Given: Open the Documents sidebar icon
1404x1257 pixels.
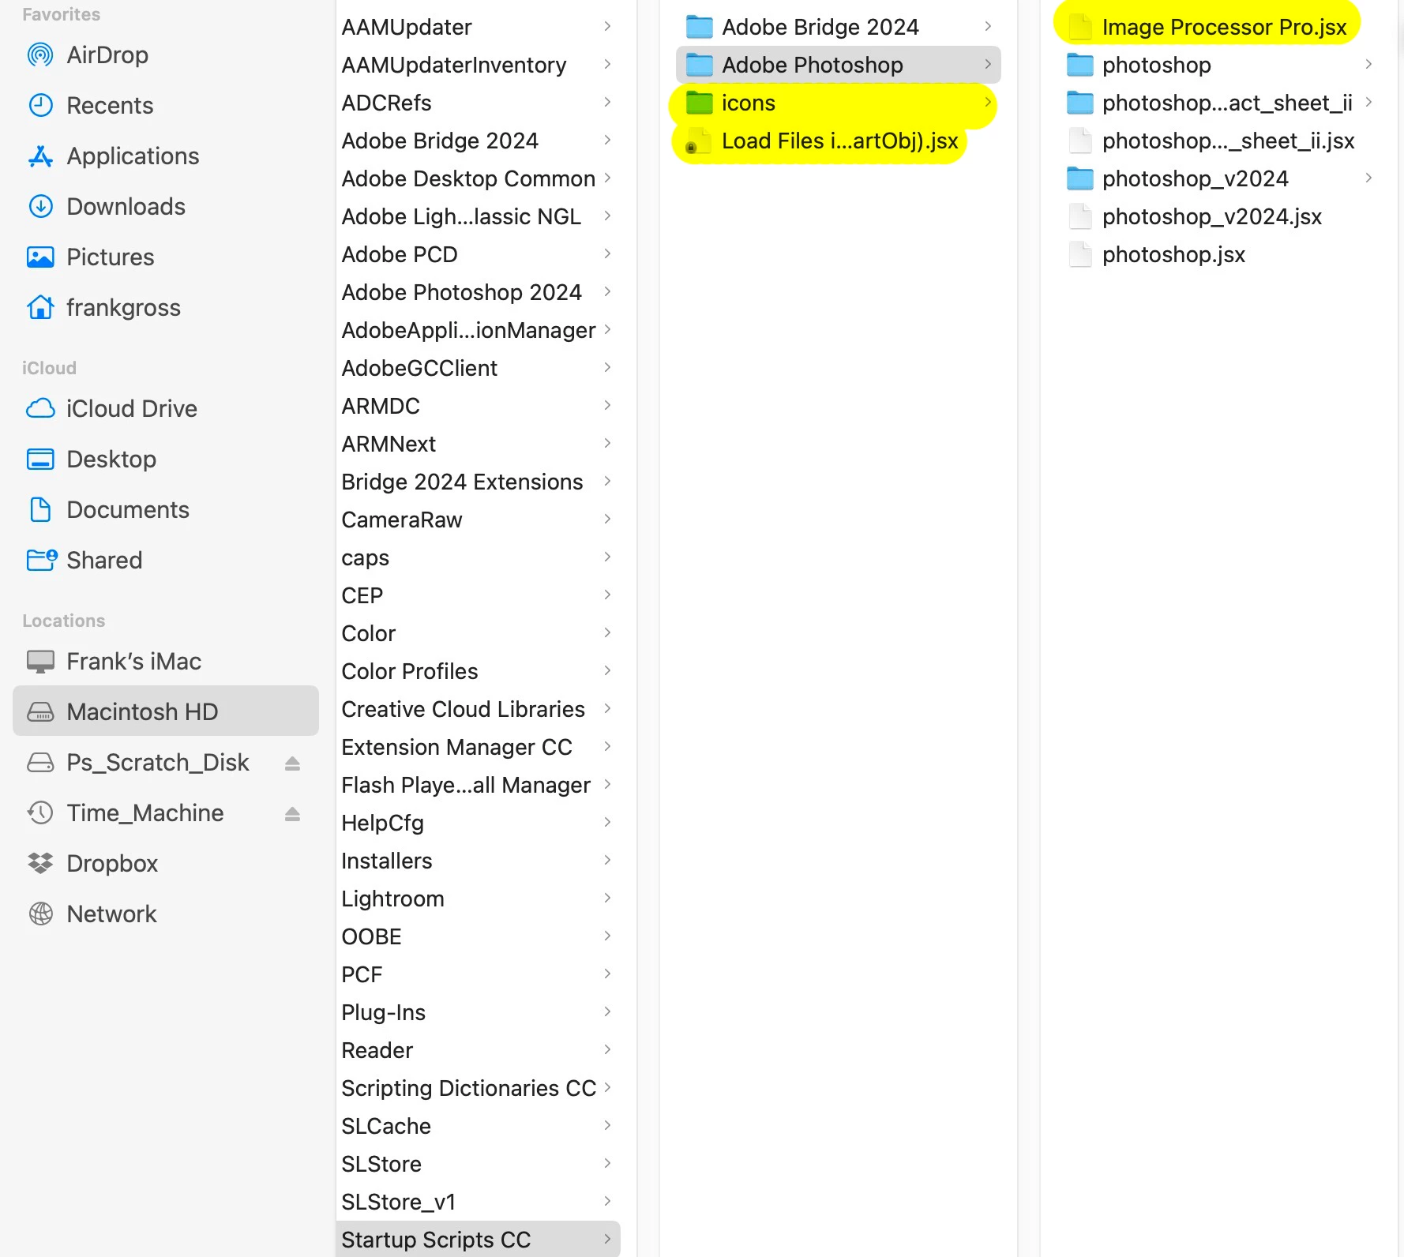Looking at the screenshot, I should tap(40, 510).
